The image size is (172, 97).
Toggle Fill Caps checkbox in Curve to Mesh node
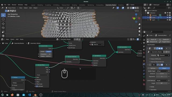[70, 48]
